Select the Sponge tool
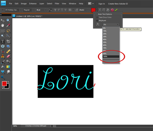Viewport: 153px width, 131px height. 3,77
